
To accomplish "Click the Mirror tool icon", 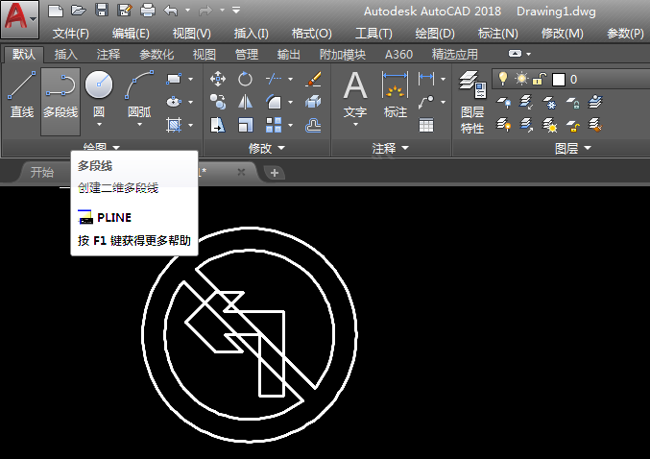I will pos(245,102).
